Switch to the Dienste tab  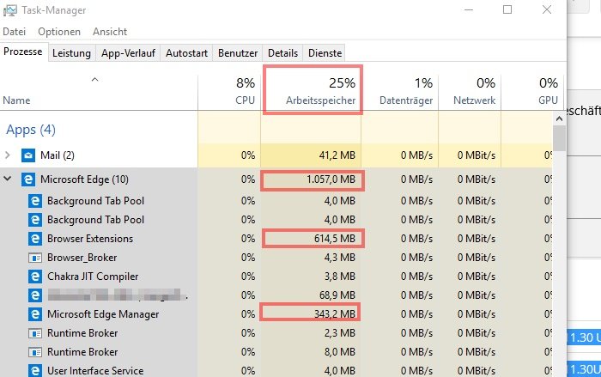(325, 53)
